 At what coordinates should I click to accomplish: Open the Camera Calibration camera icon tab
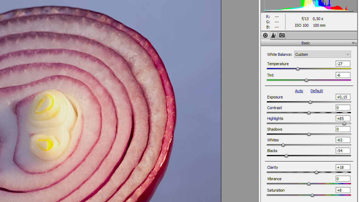point(282,35)
